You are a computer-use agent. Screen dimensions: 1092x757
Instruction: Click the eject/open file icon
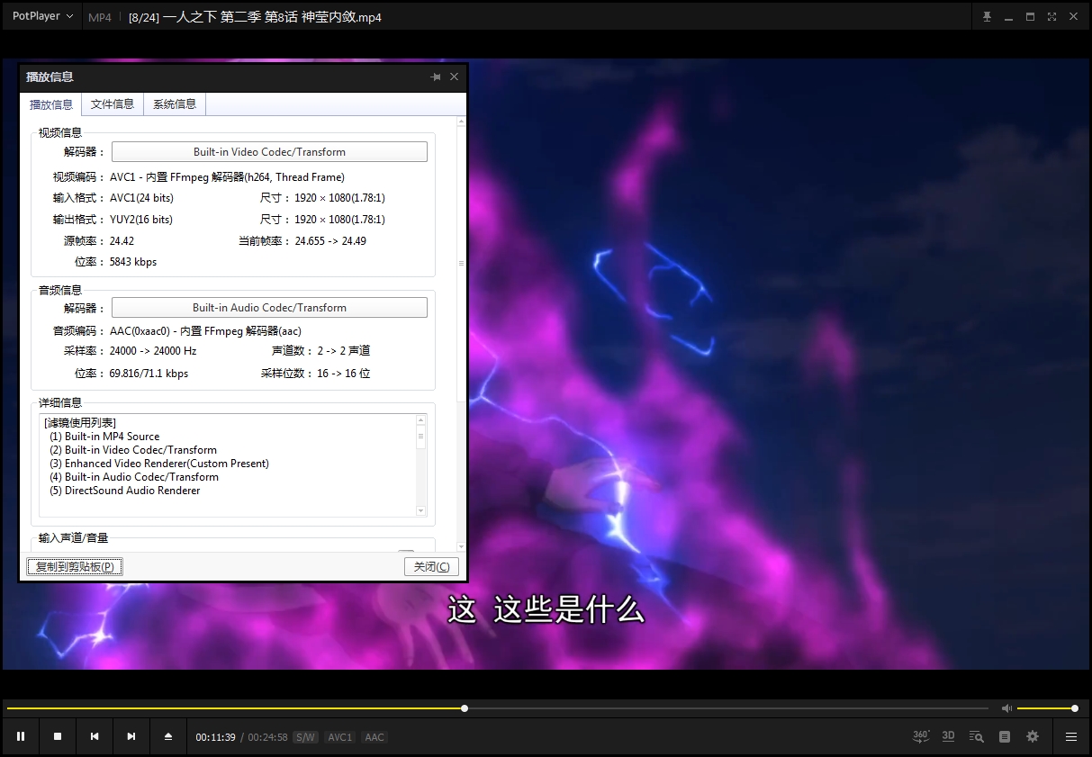(168, 736)
